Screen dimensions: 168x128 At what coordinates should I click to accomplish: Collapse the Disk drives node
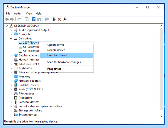[x=11, y=39]
